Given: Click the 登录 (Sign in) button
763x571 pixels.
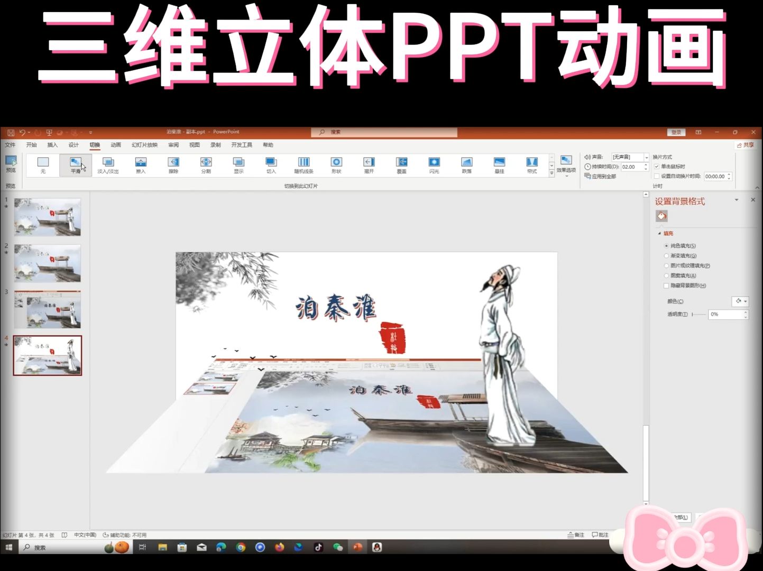Looking at the screenshot, I should click(676, 132).
